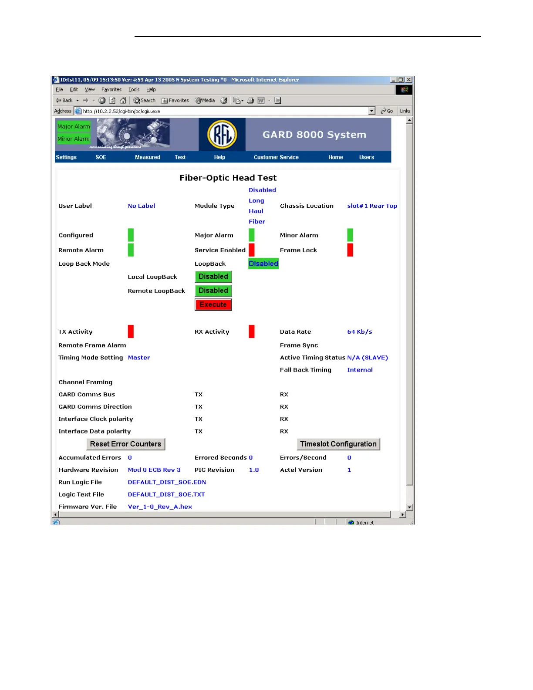Viewport: 533px width, 690px height.
Task: Click the Internet zone globe in status bar
Action: click(351, 522)
